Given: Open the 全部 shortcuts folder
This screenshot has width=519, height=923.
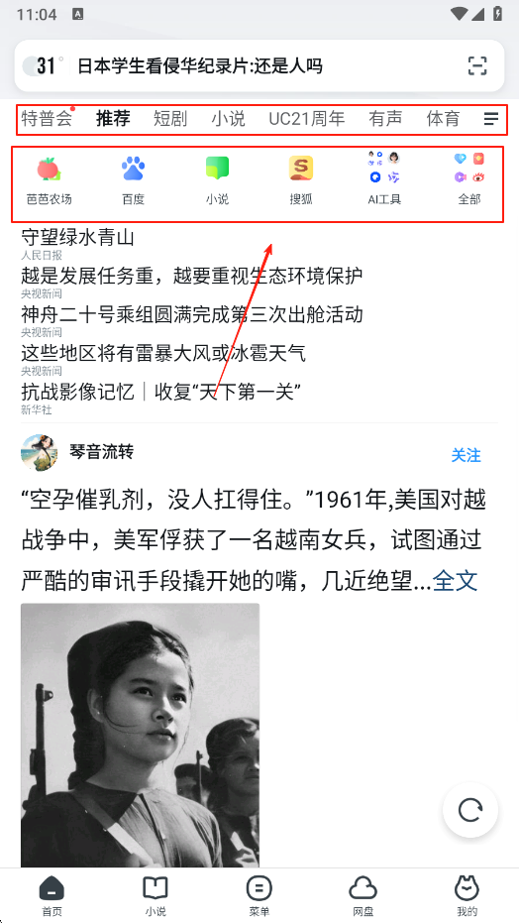Looking at the screenshot, I should [469, 168].
